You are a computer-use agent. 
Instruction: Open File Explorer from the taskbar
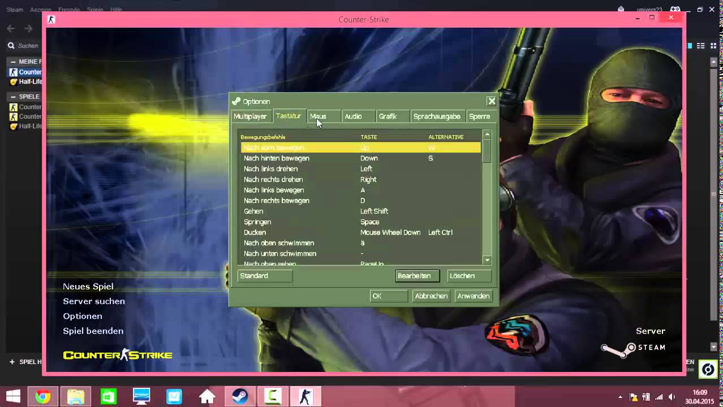pos(76,397)
